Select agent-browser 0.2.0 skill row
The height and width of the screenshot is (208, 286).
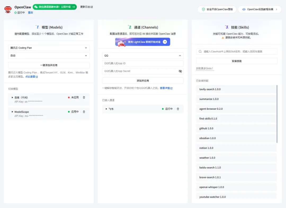point(236,109)
